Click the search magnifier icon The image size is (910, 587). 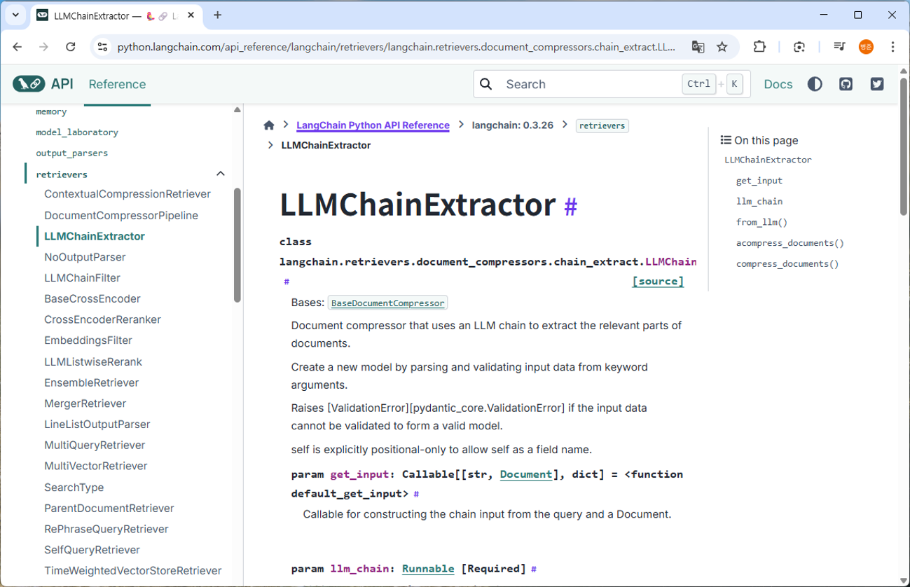pyautogui.click(x=486, y=84)
